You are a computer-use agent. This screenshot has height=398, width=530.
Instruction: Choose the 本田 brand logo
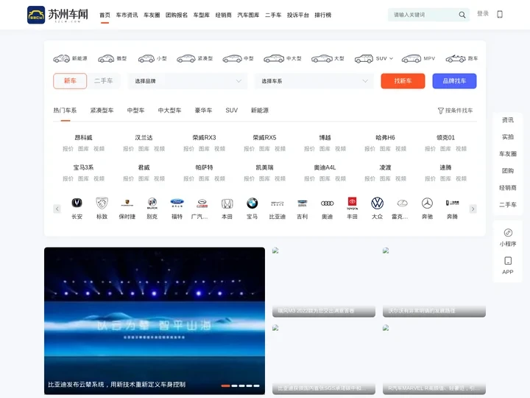tap(227, 203)
